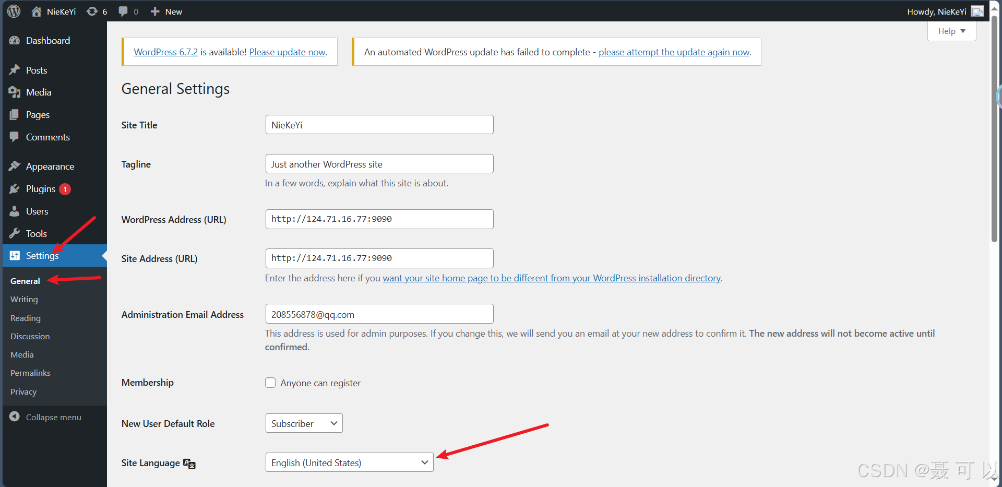Screen dimensions: 1002x487
Task: Click the Dashboard gauge icon
Action: click(x=15, y=41)
